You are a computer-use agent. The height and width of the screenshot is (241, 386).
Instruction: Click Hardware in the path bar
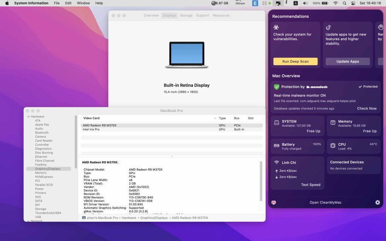point(129,218)
